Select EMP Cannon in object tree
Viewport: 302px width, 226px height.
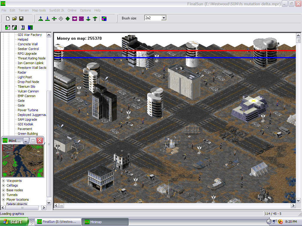click(27, 96)
